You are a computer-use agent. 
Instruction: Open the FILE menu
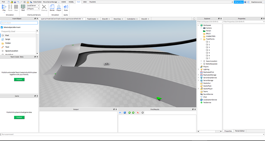tap(3, 2)
